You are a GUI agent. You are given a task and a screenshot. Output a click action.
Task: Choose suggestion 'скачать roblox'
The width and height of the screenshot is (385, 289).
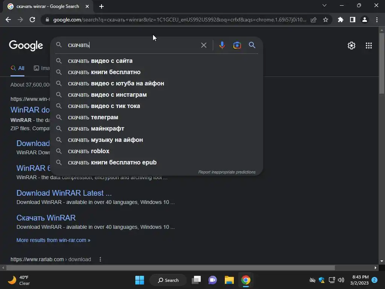157,151
